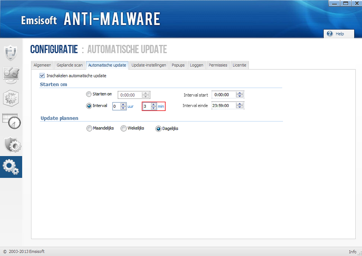
Task: Increase the Interval start time
Action: 239,93
